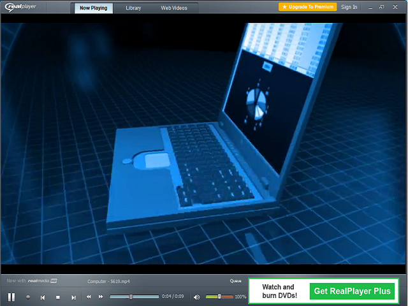Switch to the Web Videos tab
408x306 pixels.
(174, 8)
